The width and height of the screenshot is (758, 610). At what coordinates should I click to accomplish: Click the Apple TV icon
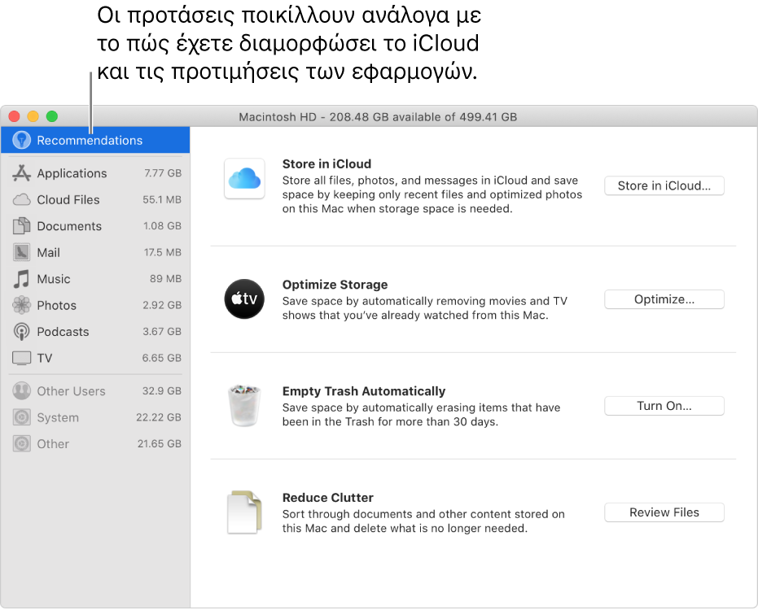[x=244, y=299]
